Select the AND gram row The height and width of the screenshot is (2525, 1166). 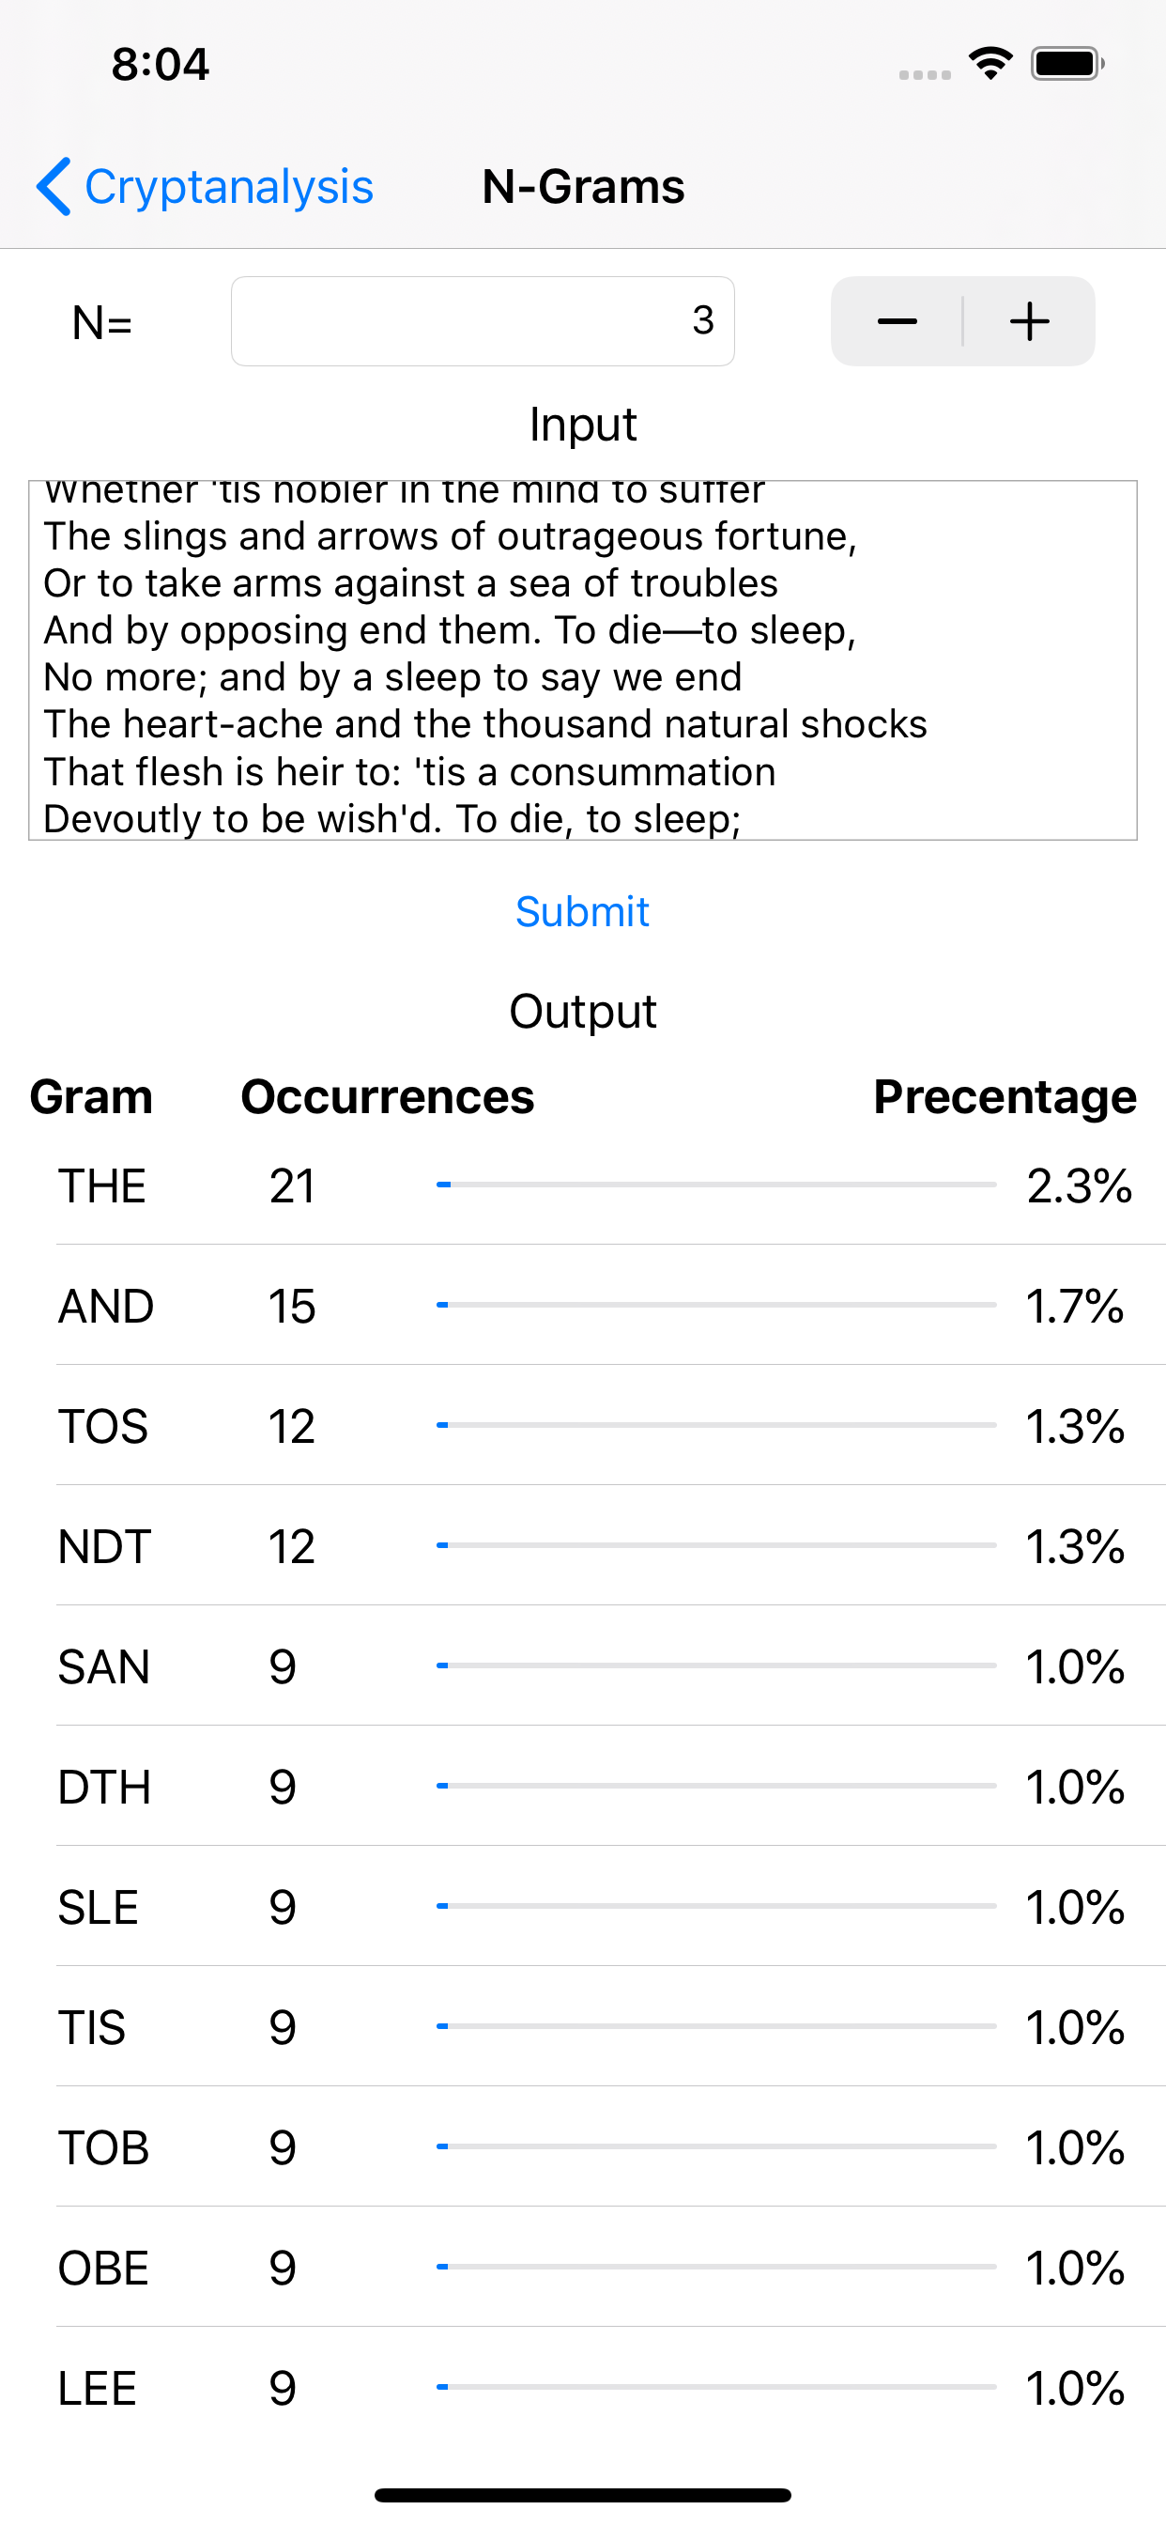click(x=609, y=1306)
